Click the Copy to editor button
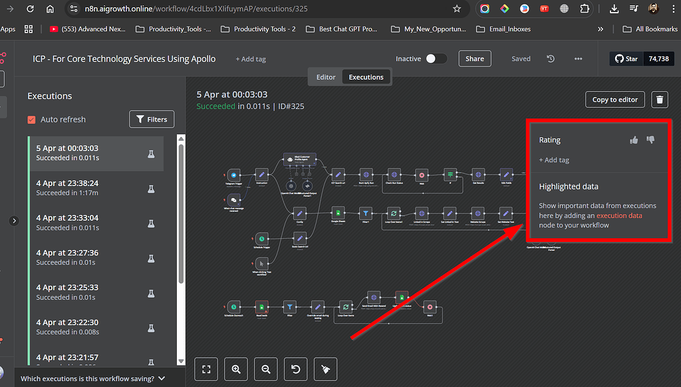The height and width of the screenshot is (387, 681). coord(614,100)
